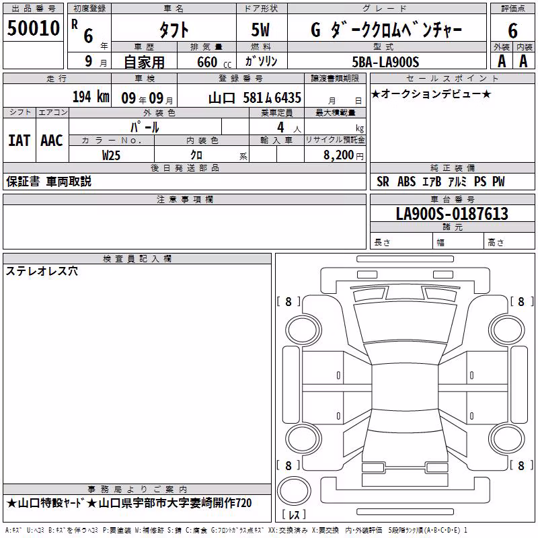Click the fuel type ガソリン

click(261, 61)
